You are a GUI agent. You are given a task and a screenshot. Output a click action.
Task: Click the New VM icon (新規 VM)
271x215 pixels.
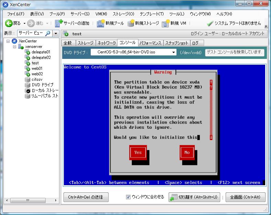(x=166, y=23)
